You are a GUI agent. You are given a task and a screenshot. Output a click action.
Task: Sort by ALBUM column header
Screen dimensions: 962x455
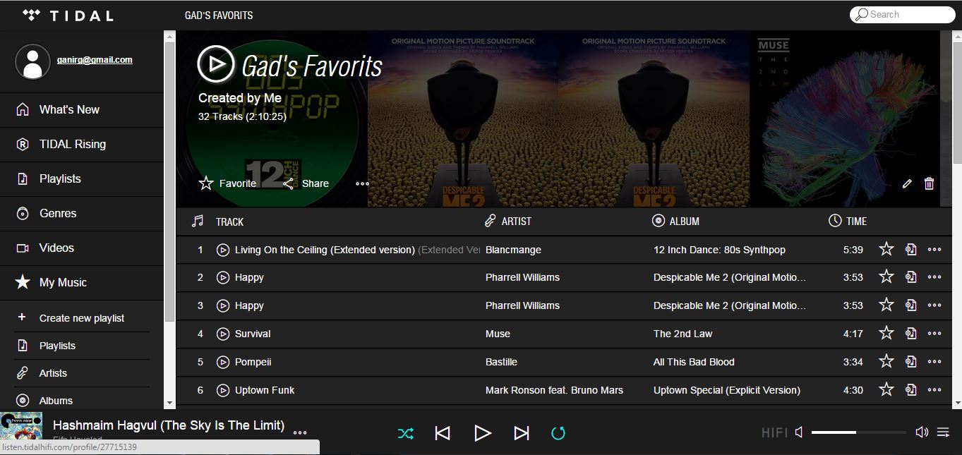[684, 222]
